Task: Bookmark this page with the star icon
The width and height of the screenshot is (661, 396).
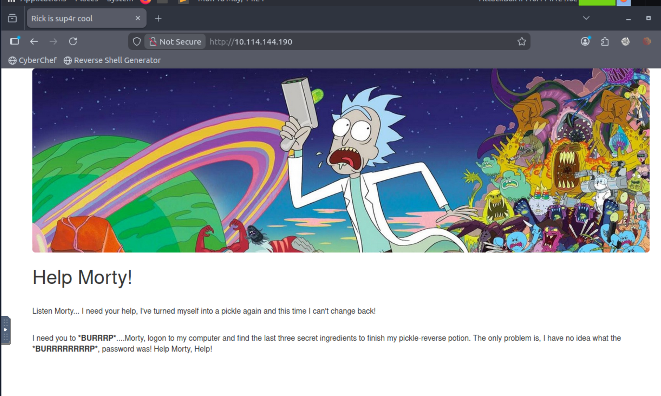Action: 521,42
